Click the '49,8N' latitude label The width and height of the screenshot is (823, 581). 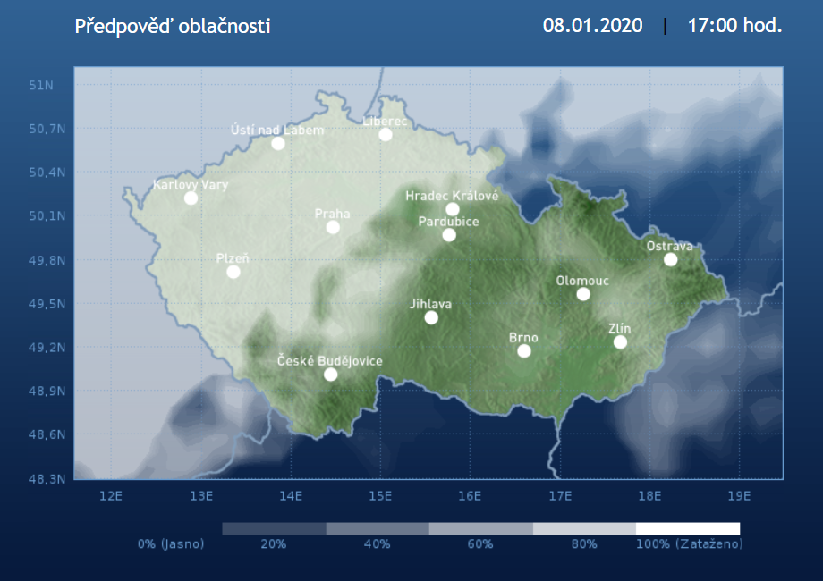pos(47,260)
